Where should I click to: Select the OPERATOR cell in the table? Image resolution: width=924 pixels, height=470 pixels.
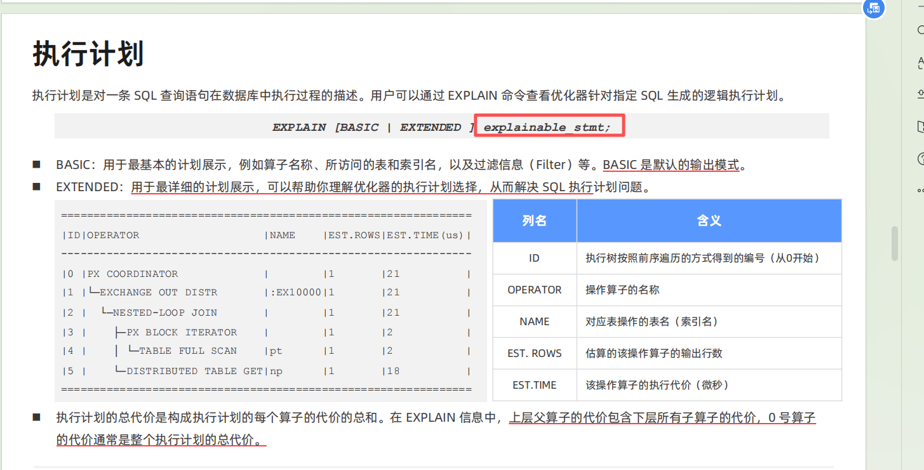(534, 290)
